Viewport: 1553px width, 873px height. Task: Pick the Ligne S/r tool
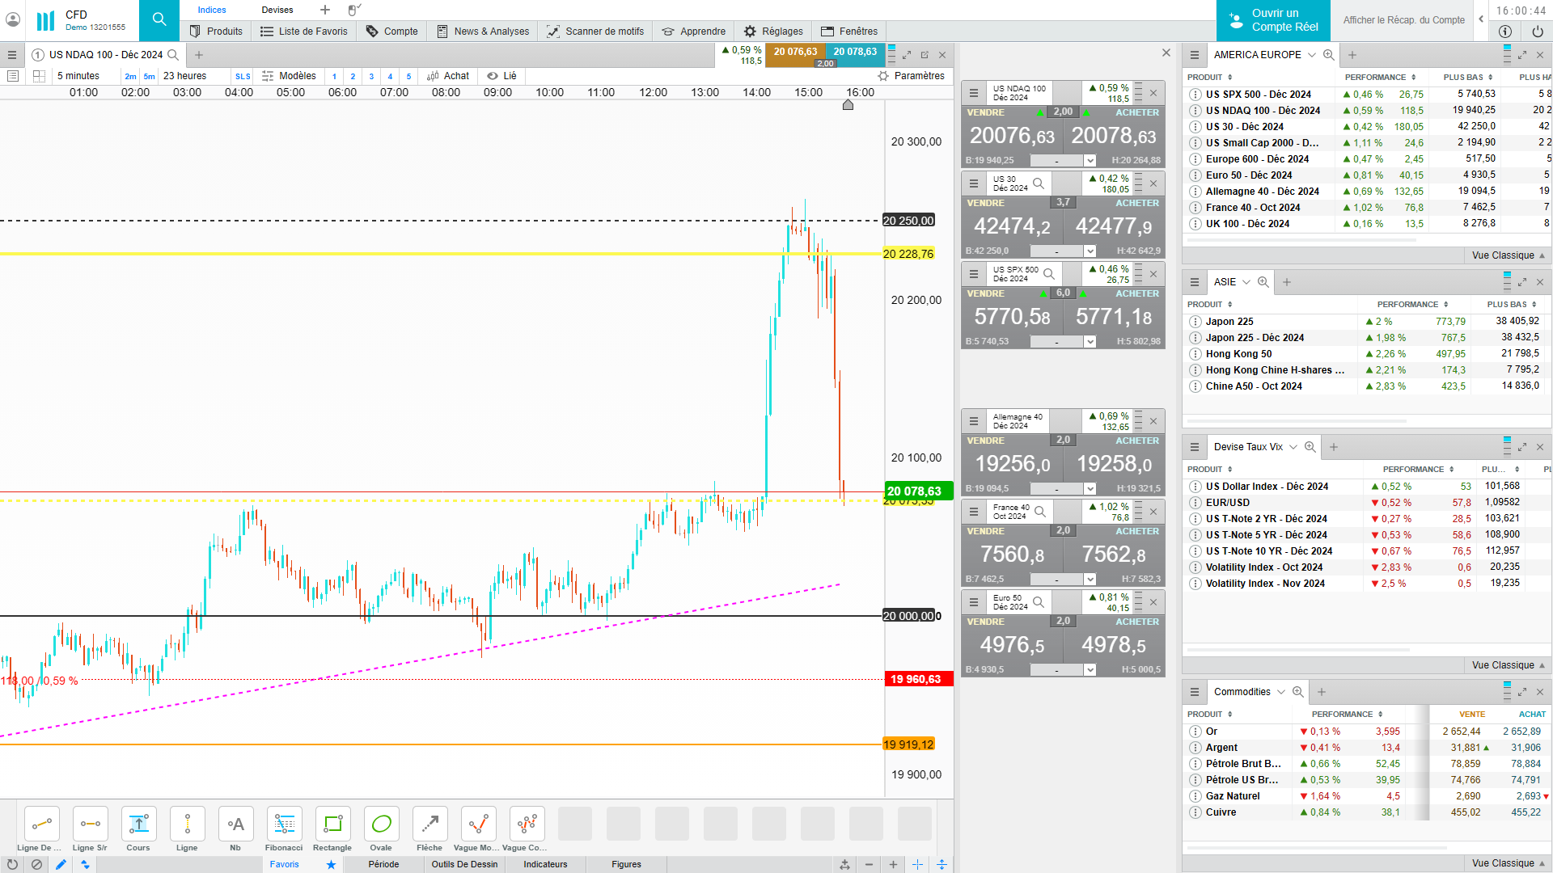click(x=90, y=824)
